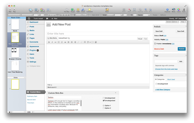Open the View toolbar icon
194x123 pixels.
click(x=30, y=10)
